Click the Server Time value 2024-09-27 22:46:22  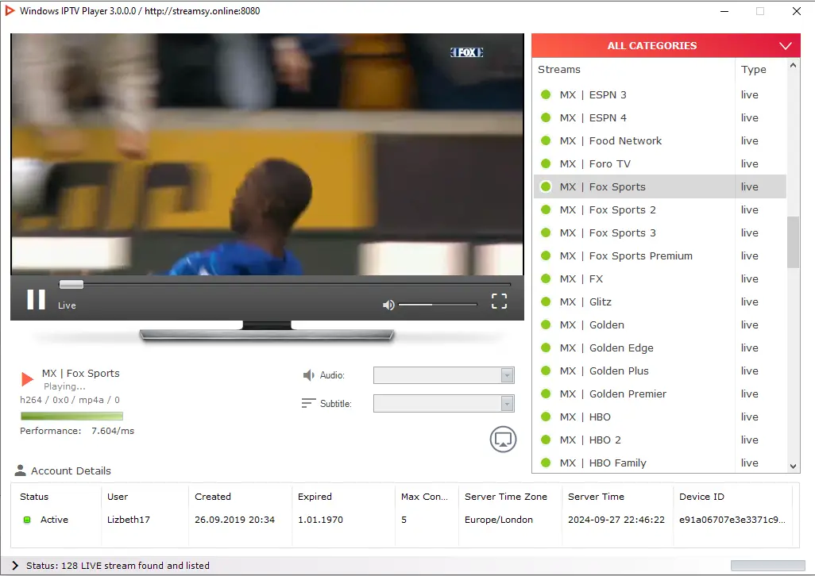coord(616,520)
